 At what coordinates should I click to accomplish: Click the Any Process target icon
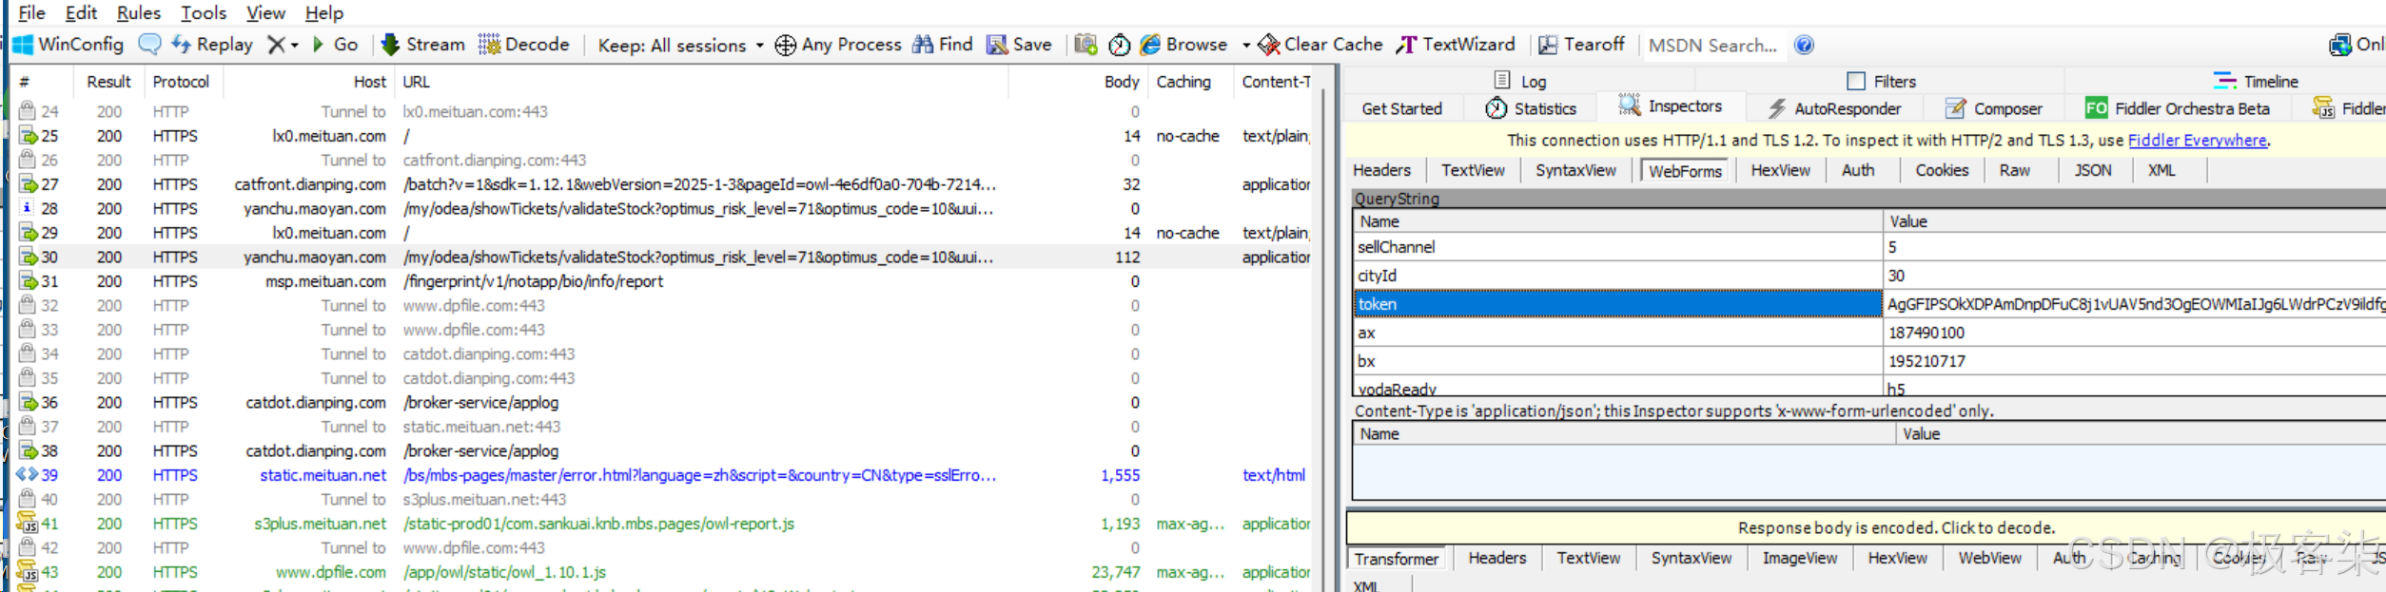pyautogui.click(x=785, y=46)
